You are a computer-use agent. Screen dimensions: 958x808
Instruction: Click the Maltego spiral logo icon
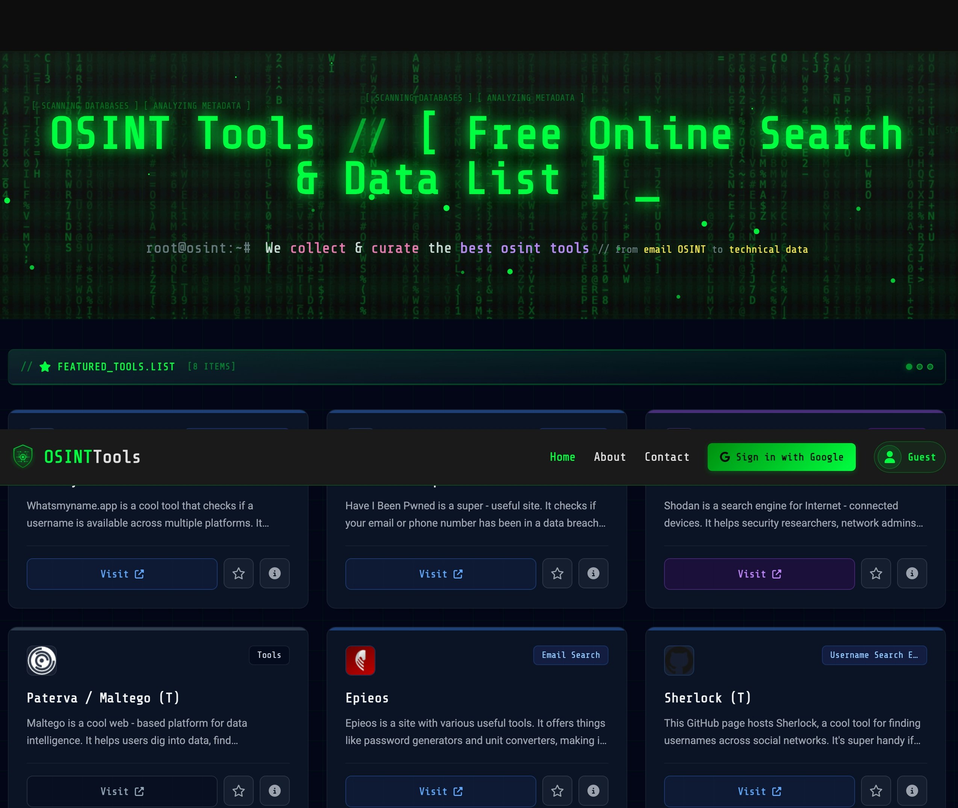pos(42,660)
